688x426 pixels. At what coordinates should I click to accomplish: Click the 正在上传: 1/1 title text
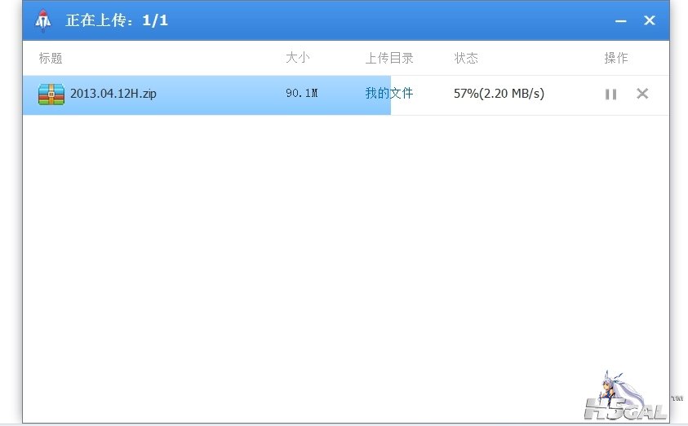click(x=117, y=20)
